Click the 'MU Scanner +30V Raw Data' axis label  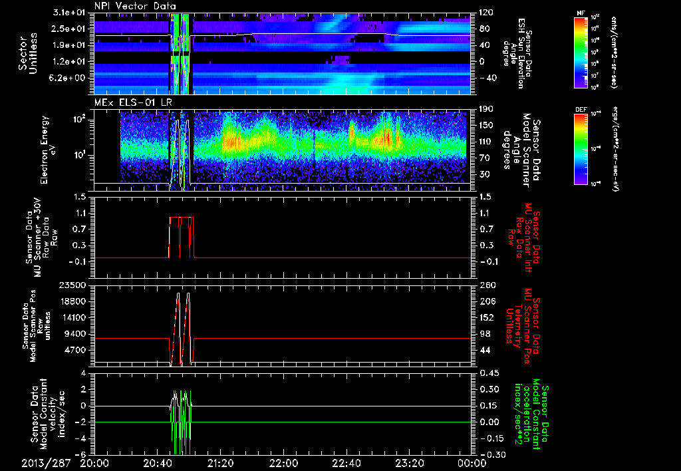pos(41,237)
